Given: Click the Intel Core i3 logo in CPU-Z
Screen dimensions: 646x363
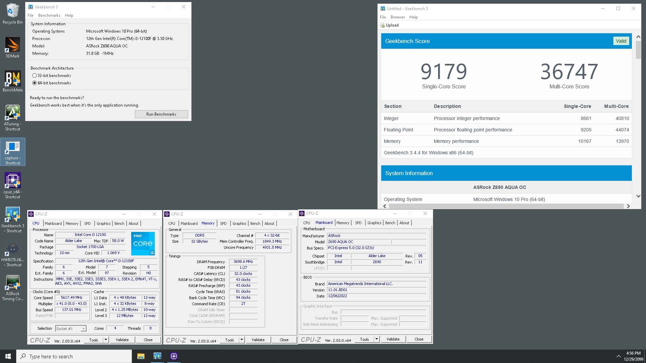Looking at the screenshot, I should click(x=143, y=243).
